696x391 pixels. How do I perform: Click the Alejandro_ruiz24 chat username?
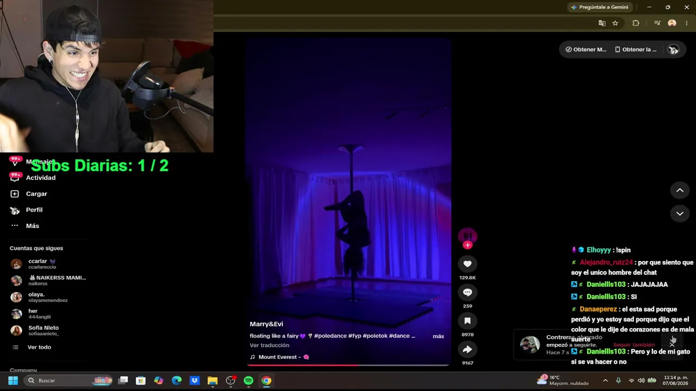click(606, 262)
